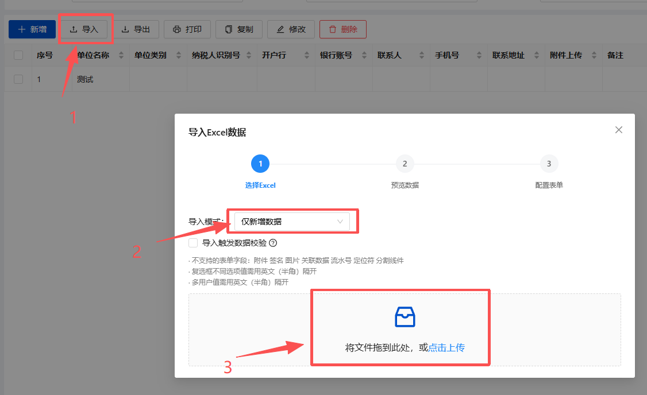647x395 pixels.
Task: Click the 新增 (add) button
Action: [x=32, y=29]
